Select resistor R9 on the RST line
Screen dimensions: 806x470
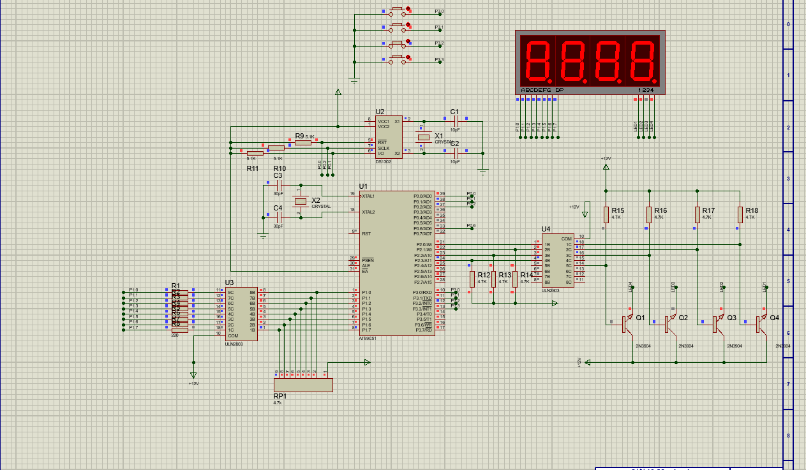(x=303, y=142)
